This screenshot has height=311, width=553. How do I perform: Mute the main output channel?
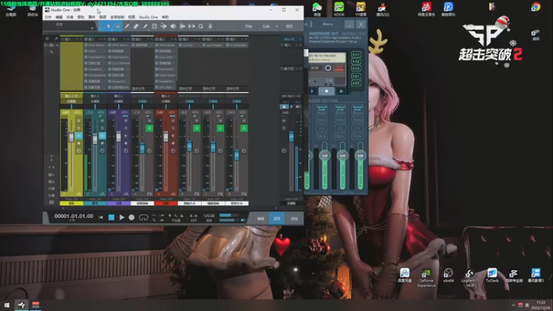point(284,120)
